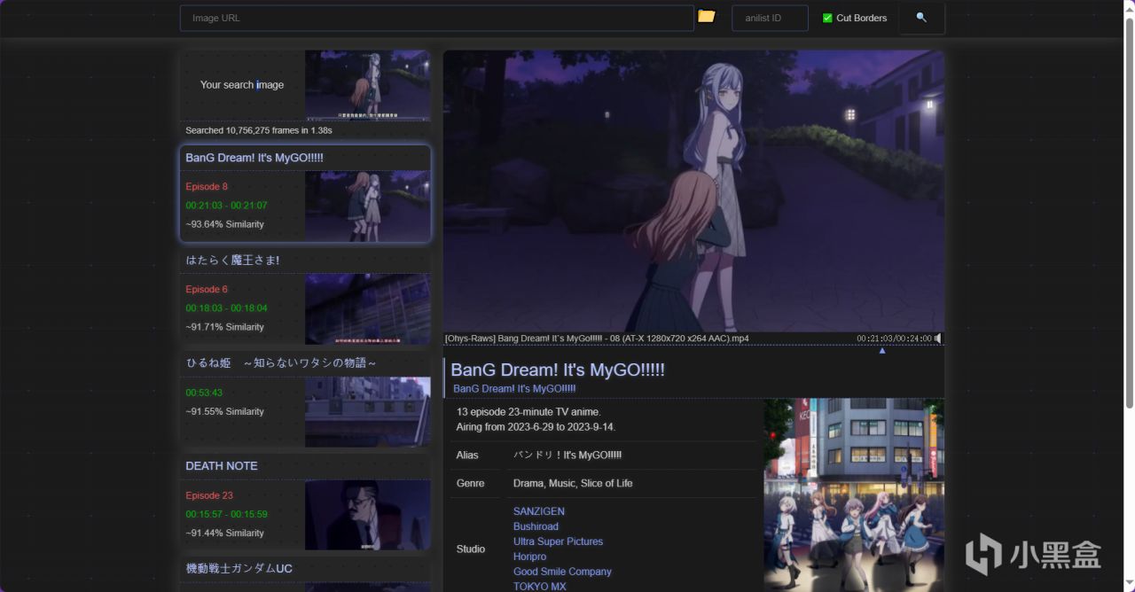Select the はたらく魔王さま! result title

coord(232,261)
